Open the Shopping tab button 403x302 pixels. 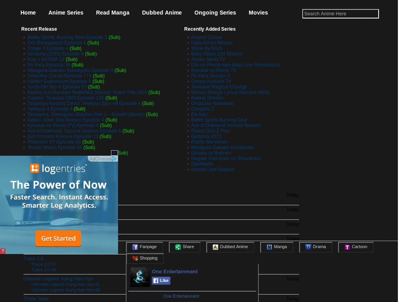[145, 258]
